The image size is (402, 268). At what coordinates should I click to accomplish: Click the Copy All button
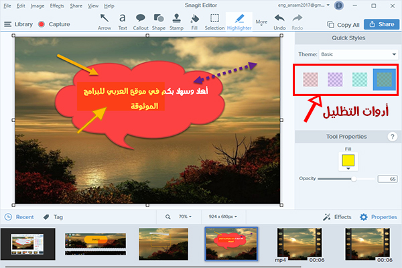coord(343,25)
